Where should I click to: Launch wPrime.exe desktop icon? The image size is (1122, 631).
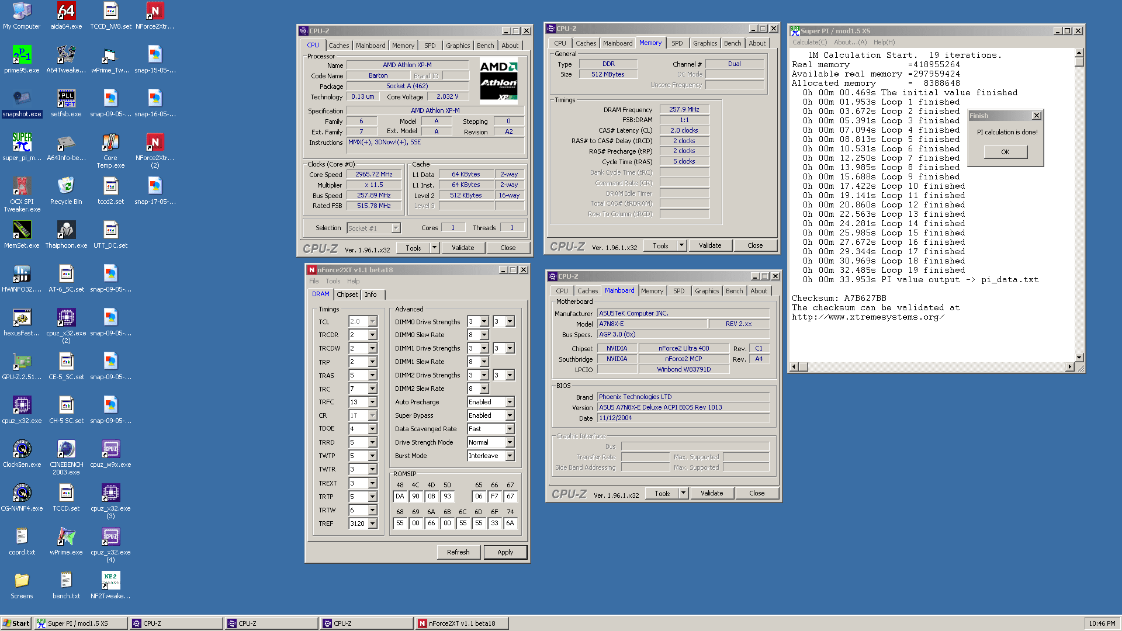[x=66, y=541]
